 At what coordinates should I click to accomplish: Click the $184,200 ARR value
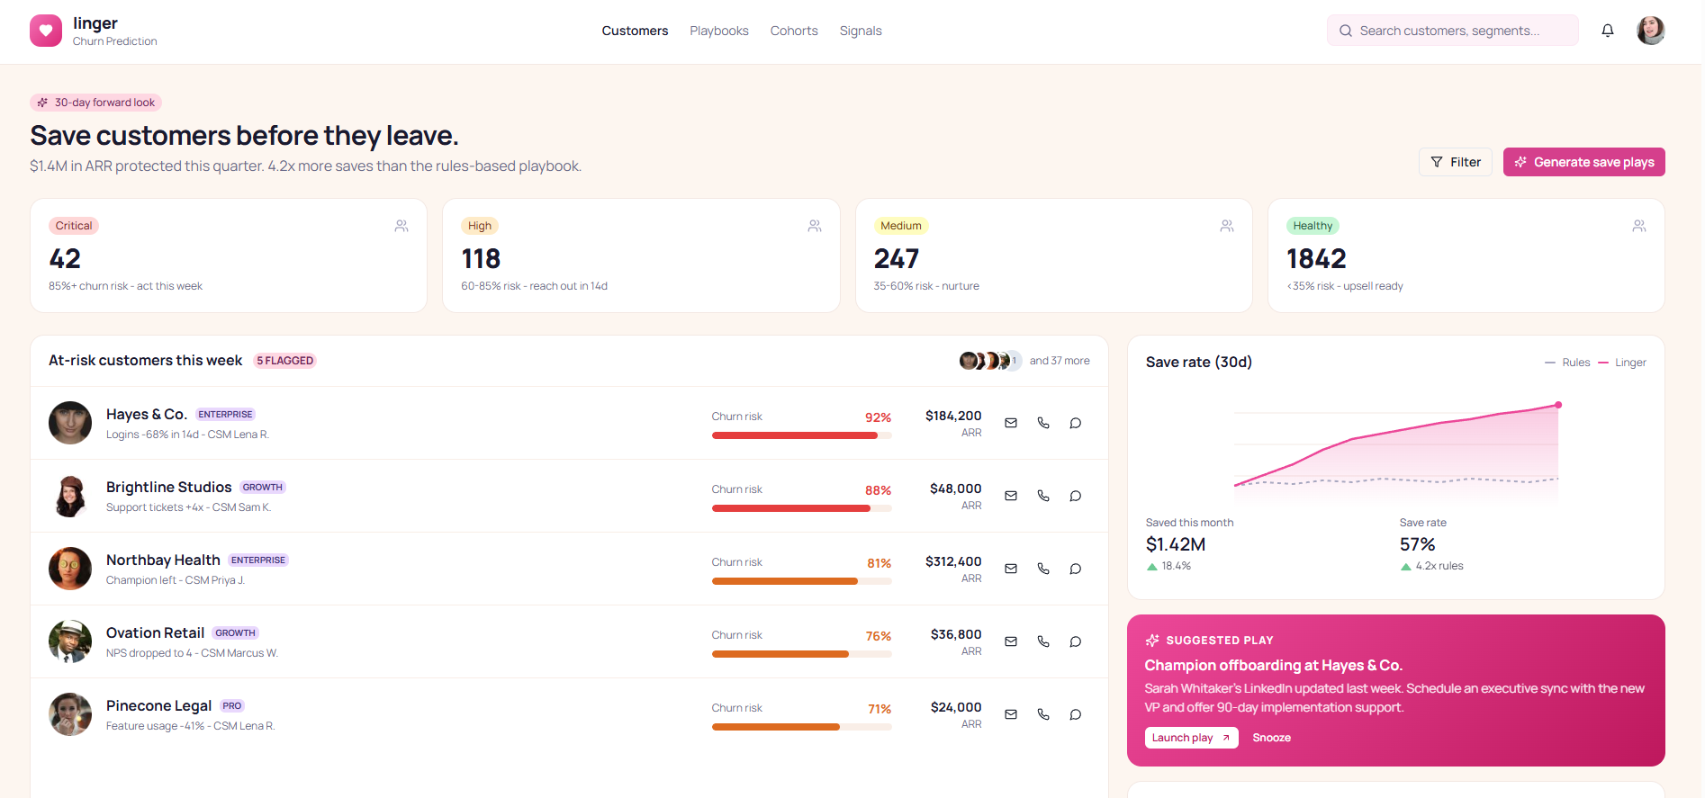tap(953, 416)
